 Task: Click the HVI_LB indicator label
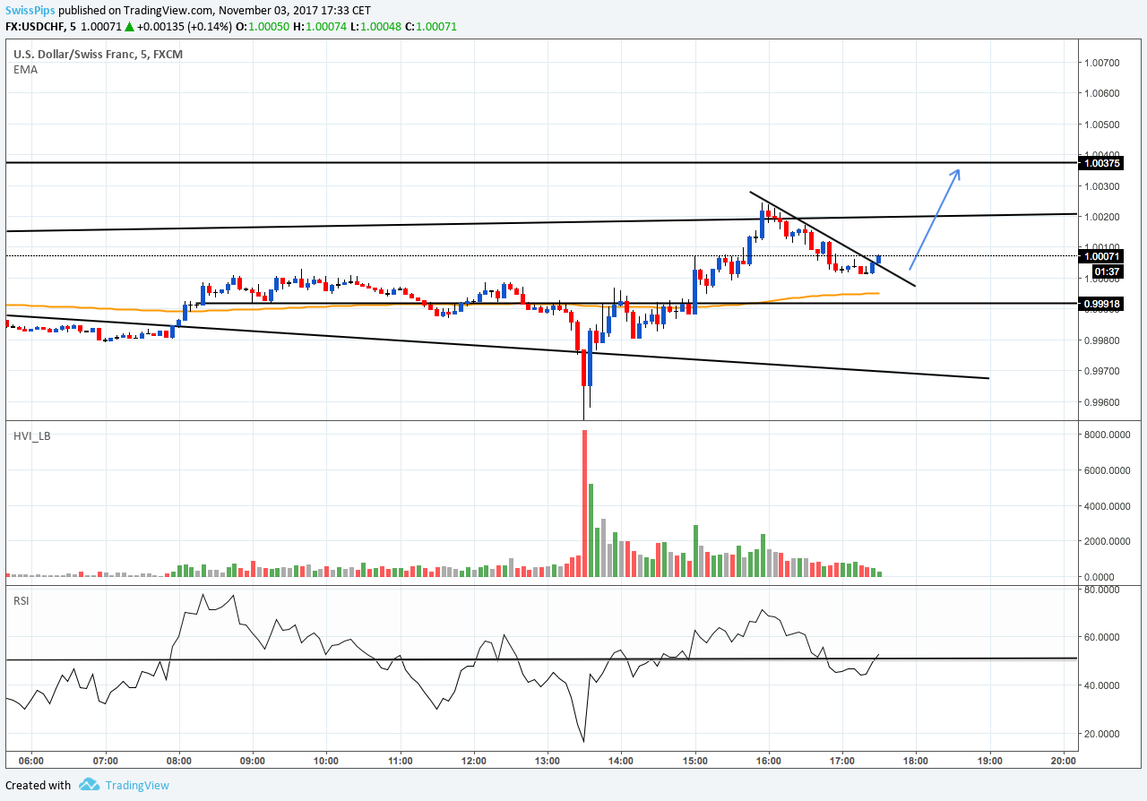(31, 435)
